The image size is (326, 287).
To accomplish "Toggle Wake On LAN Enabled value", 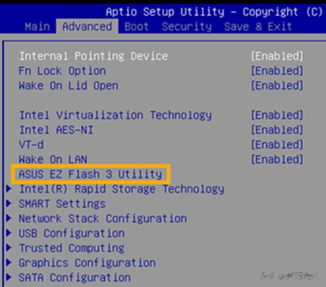I will click(x=277, y=160).
